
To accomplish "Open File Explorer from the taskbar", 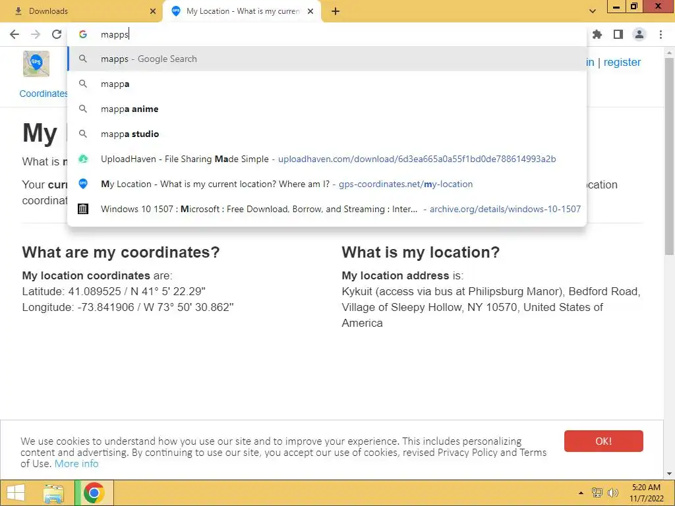I will tap(53, 493).
